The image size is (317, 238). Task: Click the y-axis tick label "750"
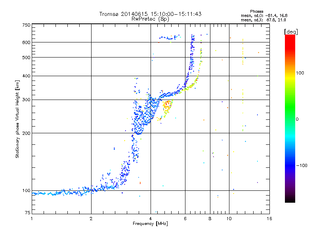[26, 25]
